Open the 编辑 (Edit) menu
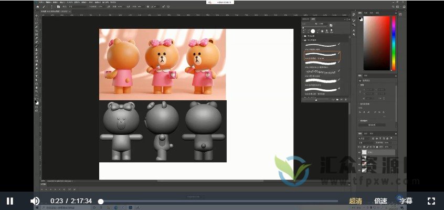Screen dimensions: 444x210 [x=48, y=2]
